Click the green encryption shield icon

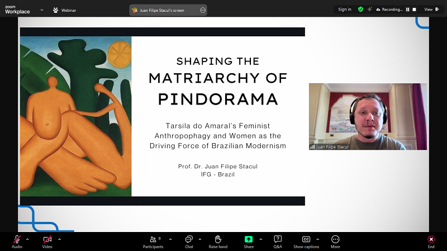tap(360, 10)
